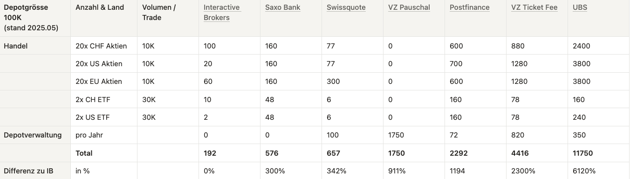Select the Handel row label

[x=15, y=46]
